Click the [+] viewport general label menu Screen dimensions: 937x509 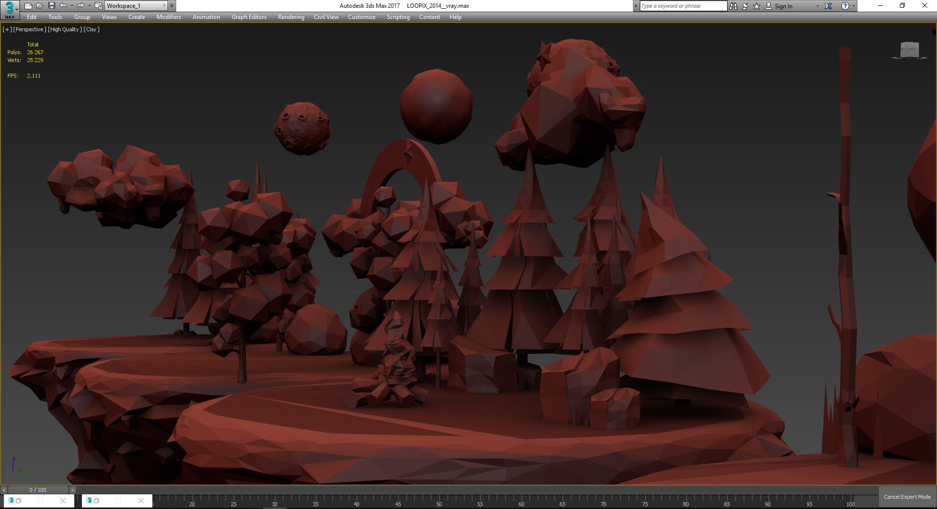point(7,29)
